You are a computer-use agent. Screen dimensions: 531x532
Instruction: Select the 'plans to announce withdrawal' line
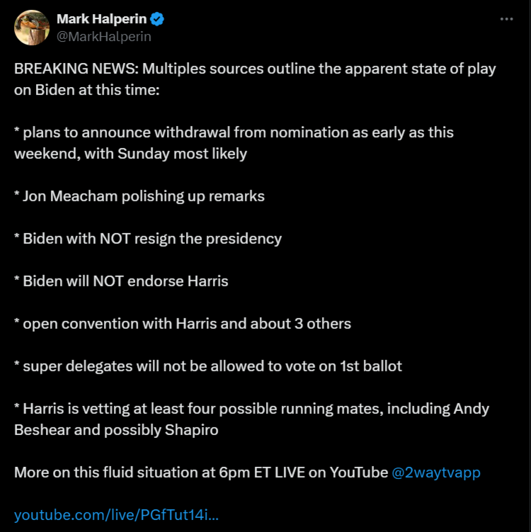point(234,132)
